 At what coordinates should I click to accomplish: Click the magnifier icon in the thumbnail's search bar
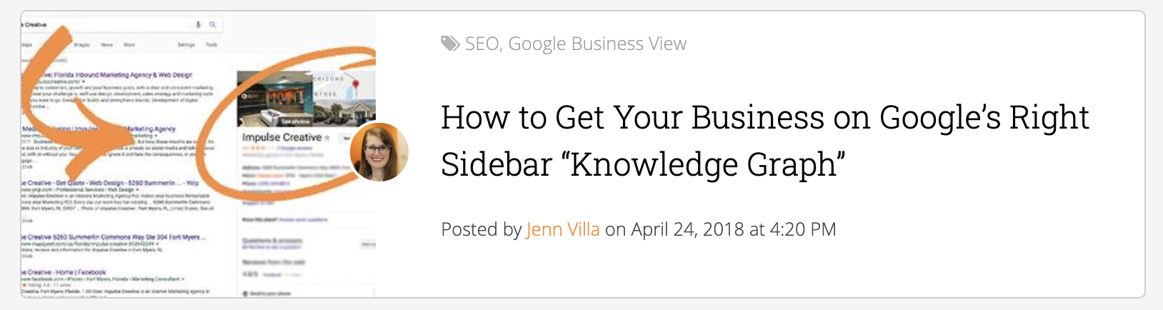coord(212,24)
